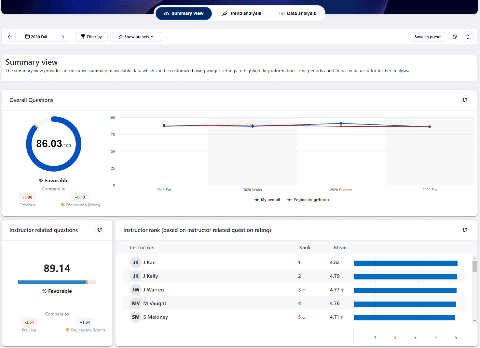Click the -3.84 Previous comparison badge
Viewport: 480px width, 348px height.
(x=29, y=322)
